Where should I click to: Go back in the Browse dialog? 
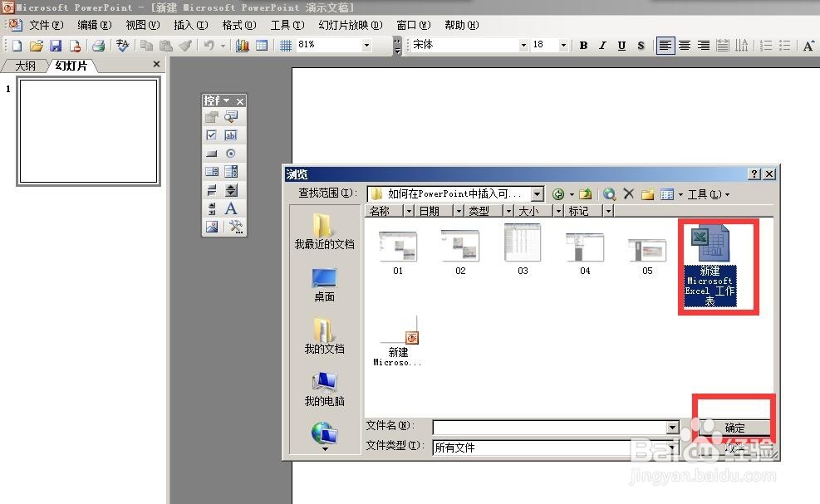click(x=558, y=194)
